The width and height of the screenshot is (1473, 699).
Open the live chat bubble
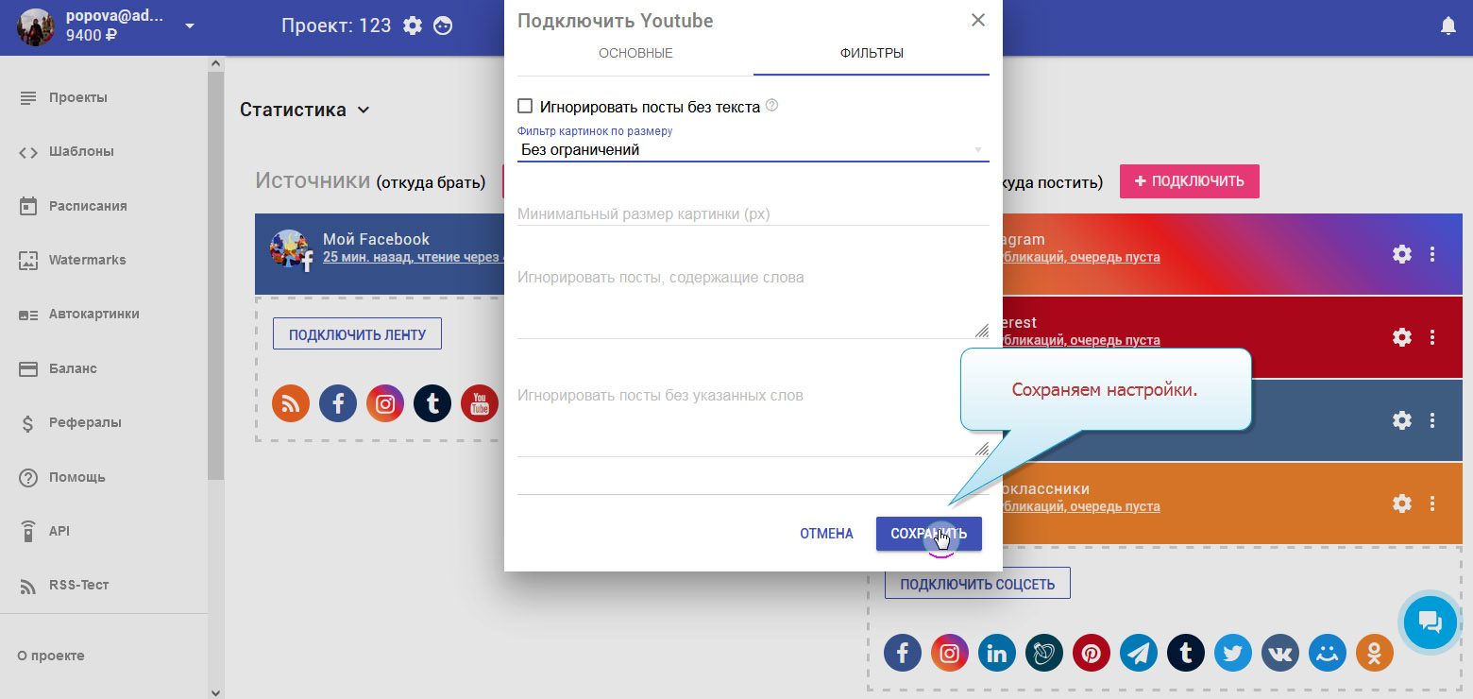click(x=1430, y=622)
